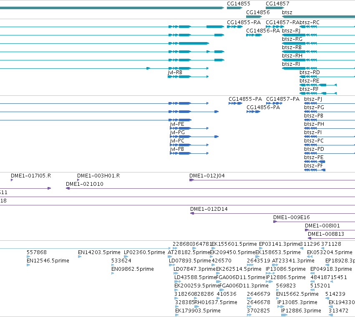Open EST EK158653.5prime
This screenshot has width=355, height=317.
pos(278,252)
